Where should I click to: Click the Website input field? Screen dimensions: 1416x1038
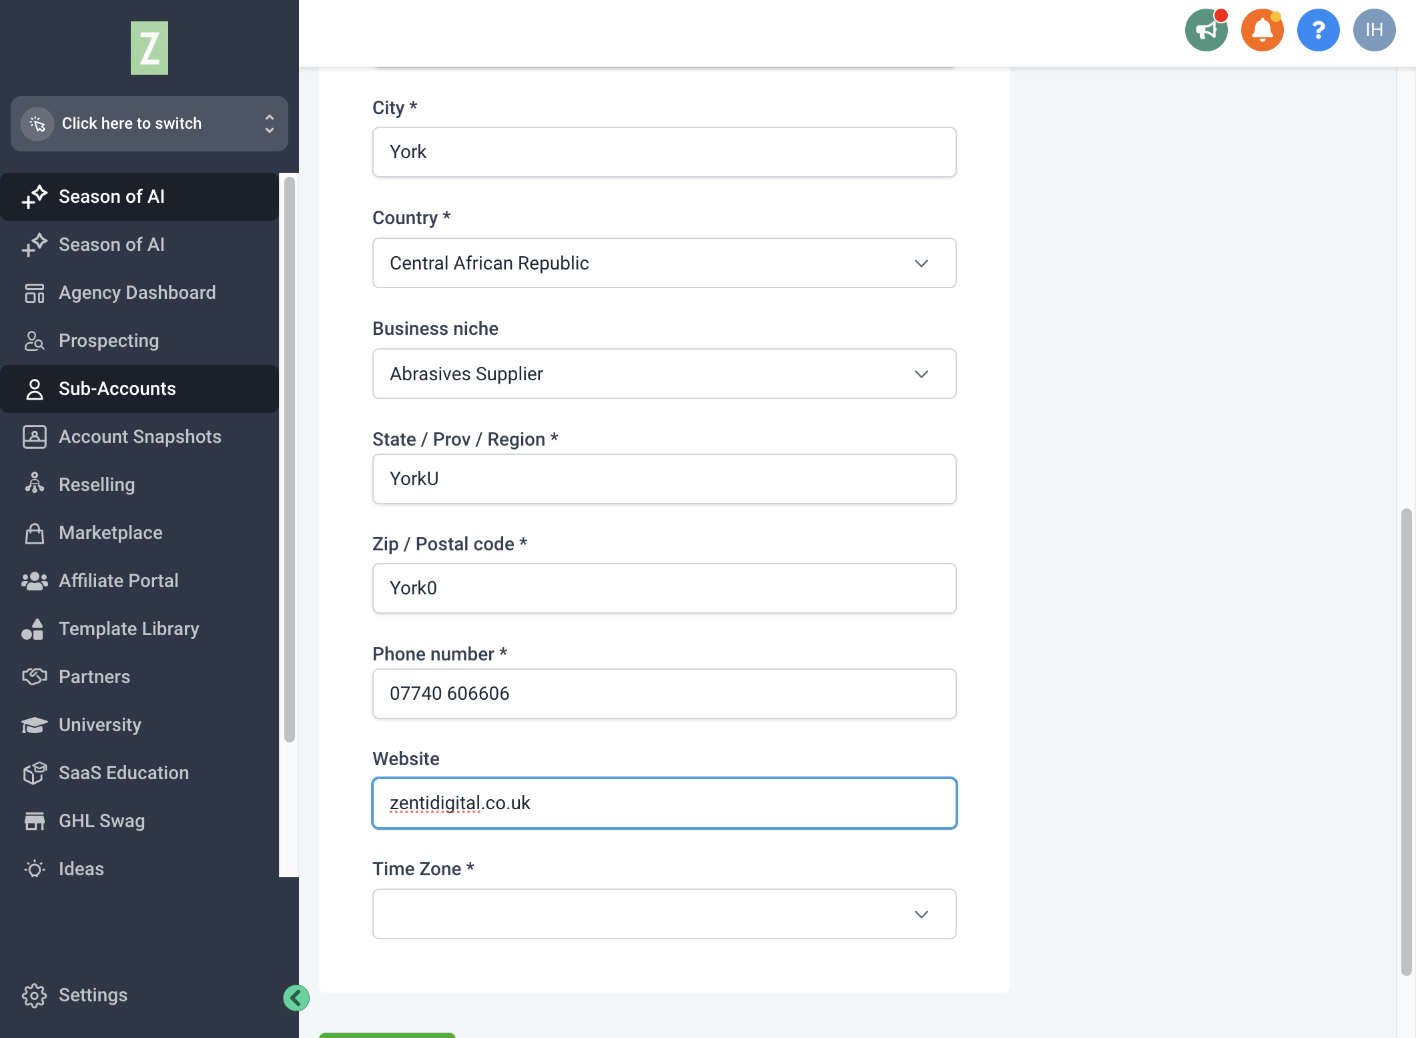(x=664, y=803)
